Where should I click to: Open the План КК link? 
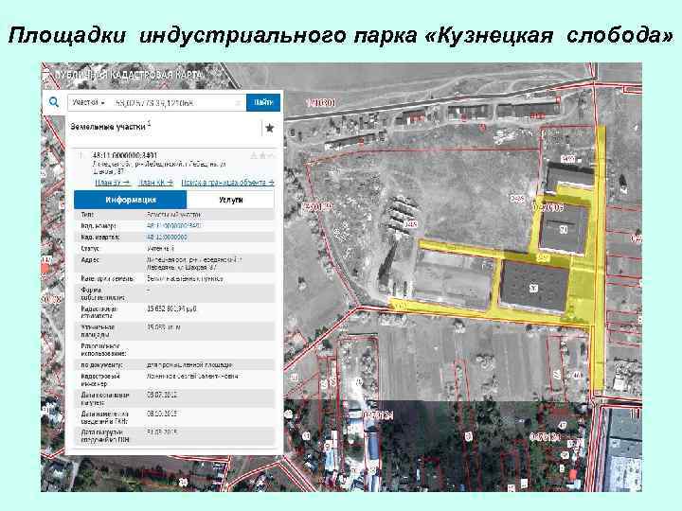155,183
